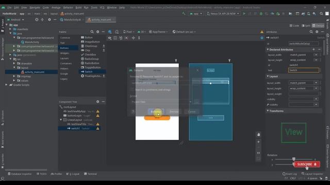Select the Buttons category in the Palette

pyautogui.click(x=68, y=48)
